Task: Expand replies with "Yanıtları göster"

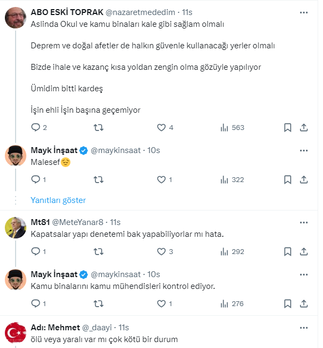Action: 58,200
